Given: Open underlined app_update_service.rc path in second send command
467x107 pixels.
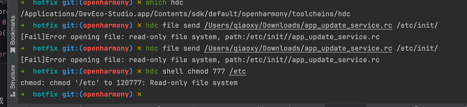Looking at the screenshot, I should pyautogui.click(x=298, y=48).
